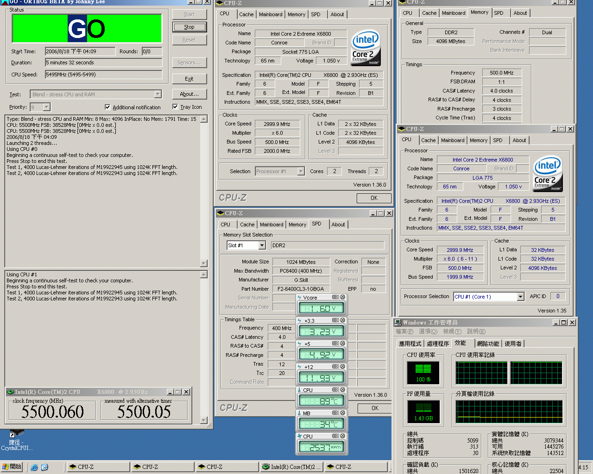
Task: Close the MB temperature widget
Action: [343, 413]
